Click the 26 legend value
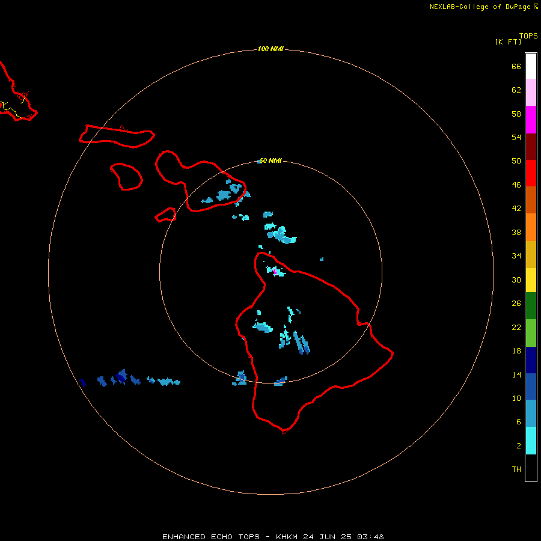 pyautogui.click(x=516, y=304)
